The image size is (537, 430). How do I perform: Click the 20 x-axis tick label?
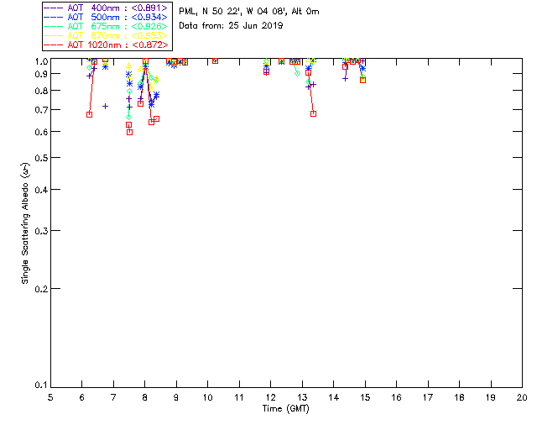[522, 397]
